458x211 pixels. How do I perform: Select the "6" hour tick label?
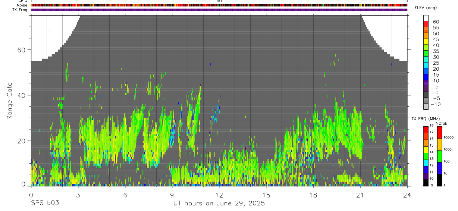click(x=125, y=195)
